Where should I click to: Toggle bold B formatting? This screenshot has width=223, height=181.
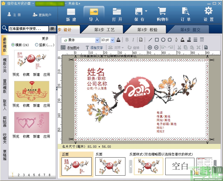click(x=127, y=40)
